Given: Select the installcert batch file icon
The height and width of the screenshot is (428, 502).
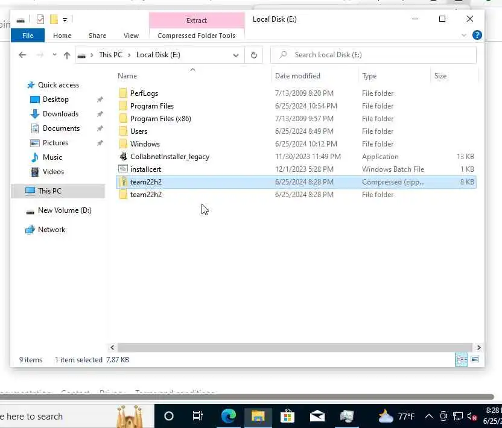Looking at the screenshot, I should point(123,169).
